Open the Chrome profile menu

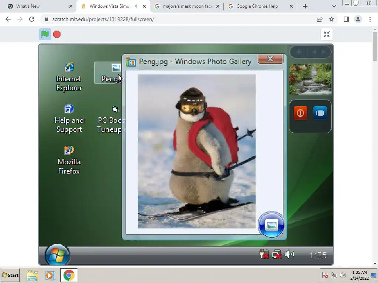coord(358,19)
